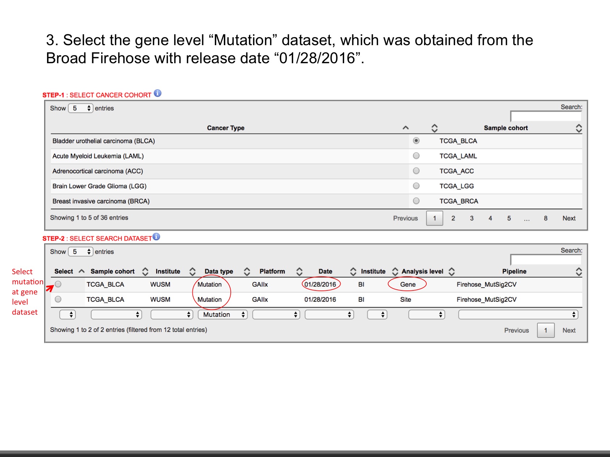Click sort arrows next to Pipeline column
The height and width of the screenshot is (457, 610).
click(579, 272)
